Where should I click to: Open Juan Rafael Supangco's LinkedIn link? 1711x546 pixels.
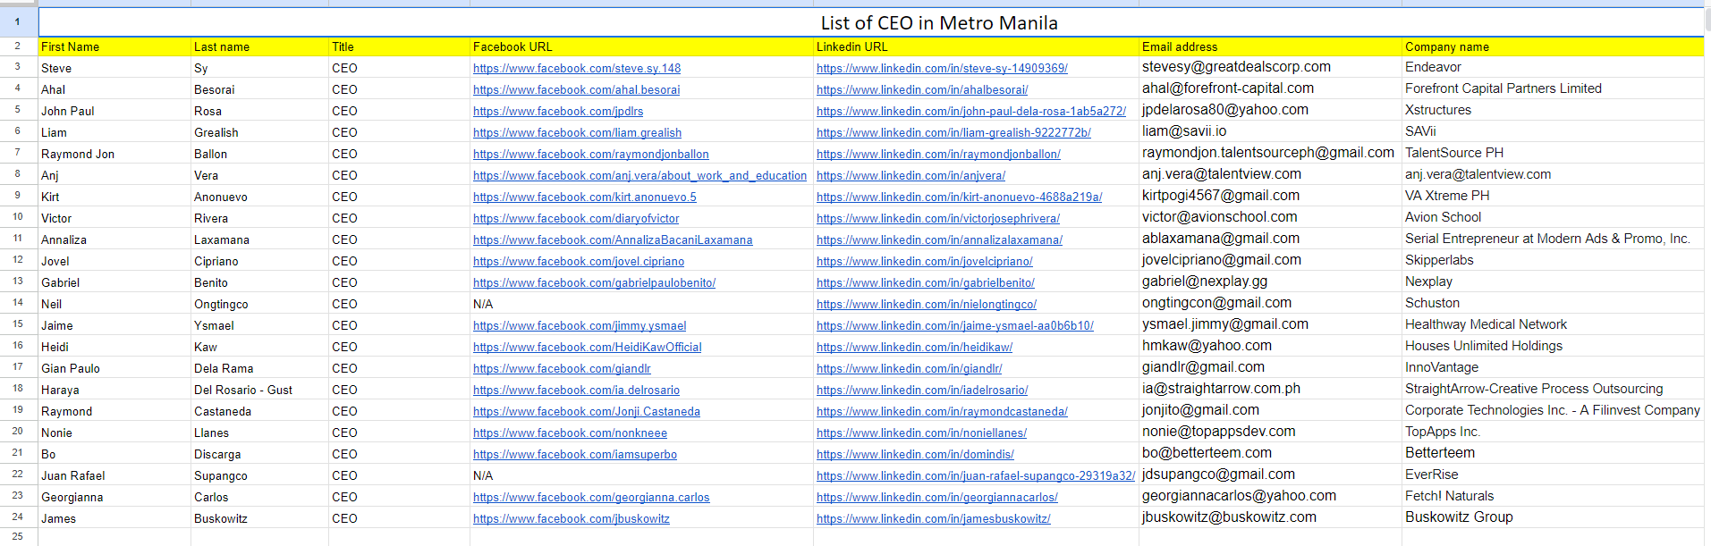[976, 475]
